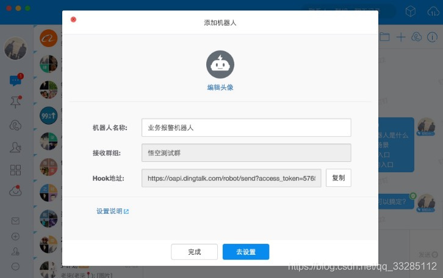
Task: Click the cloud upload icon in title bar
Action: tap(433, 12)
